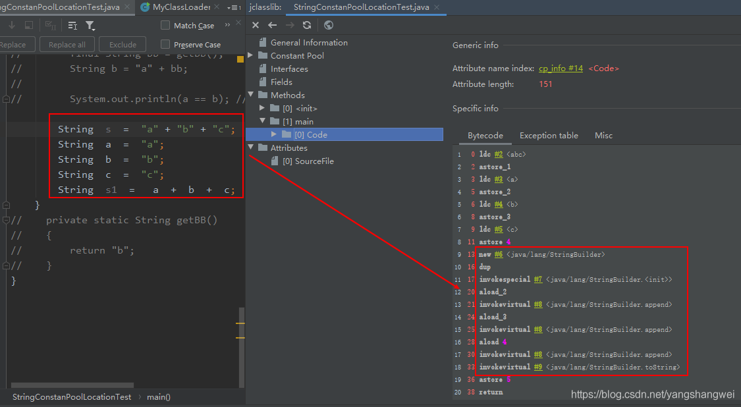Close the jclasslib viewer with X icon
The width and height of the screenshot is (741, 407).
coord(256,25)
